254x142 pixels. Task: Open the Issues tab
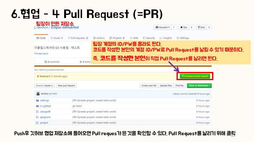[57, 38]
